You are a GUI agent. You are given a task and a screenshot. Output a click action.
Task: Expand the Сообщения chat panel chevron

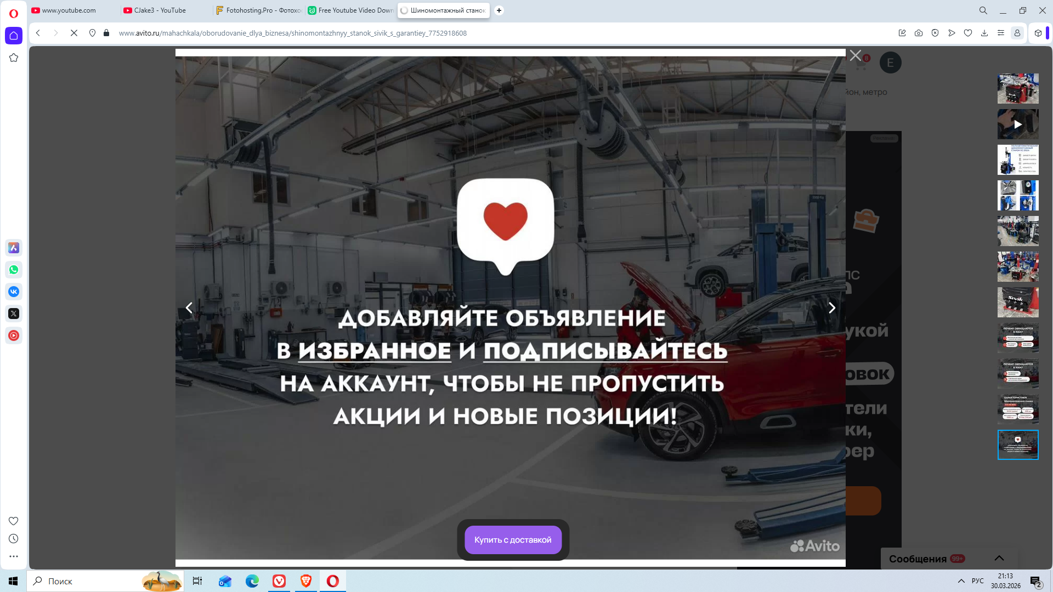point(999,558)
